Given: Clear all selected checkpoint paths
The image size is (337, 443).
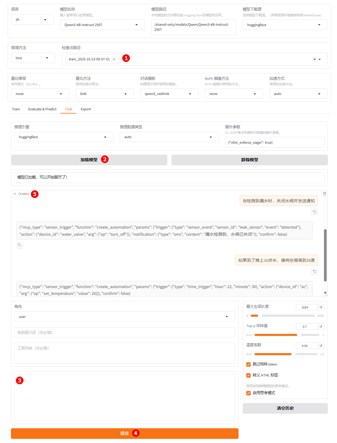Looking at the screenshot, I should click(x=315, y=59).
